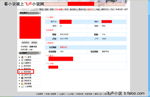Select the 发布小说 notepad icon
This screenshot has height=97, width=150.
(x=22, y=75)
